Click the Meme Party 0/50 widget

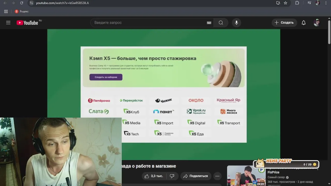click(x=286, y=164)
